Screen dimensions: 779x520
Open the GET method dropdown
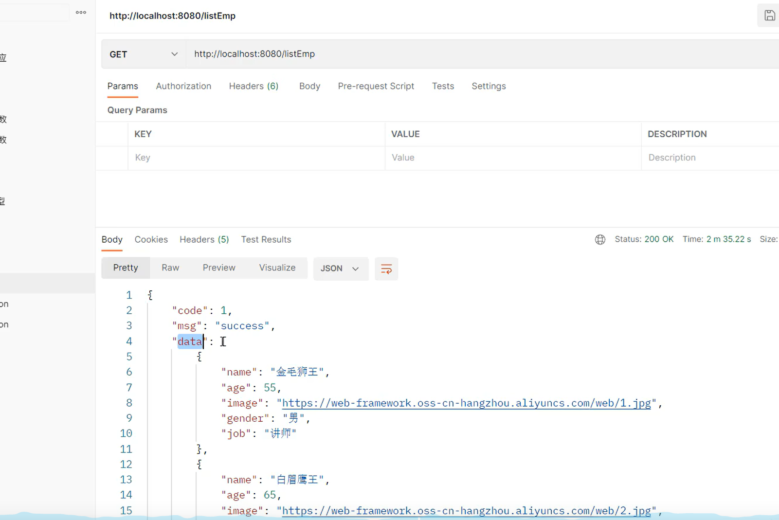tap(144, 54)
